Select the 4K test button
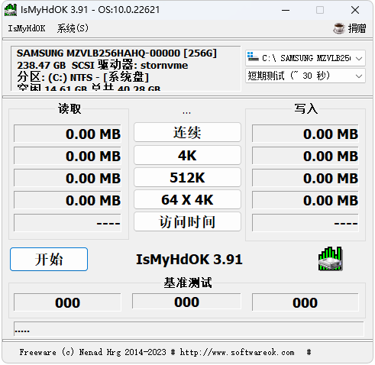375x365 pixels. tap(187, 155)
